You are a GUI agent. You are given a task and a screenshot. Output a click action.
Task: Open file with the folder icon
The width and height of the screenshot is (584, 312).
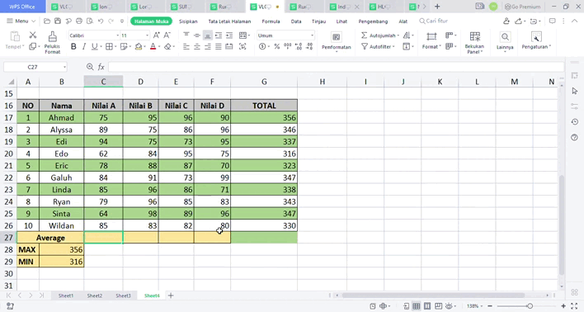coord(47,21)
